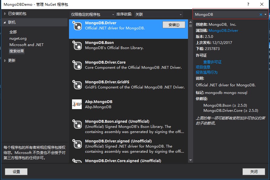The width and height of the screenshot is (270, 180).
Task: Select MongoDB.Driver.signed (Unofficial) package title
Action: click(118, 141)
